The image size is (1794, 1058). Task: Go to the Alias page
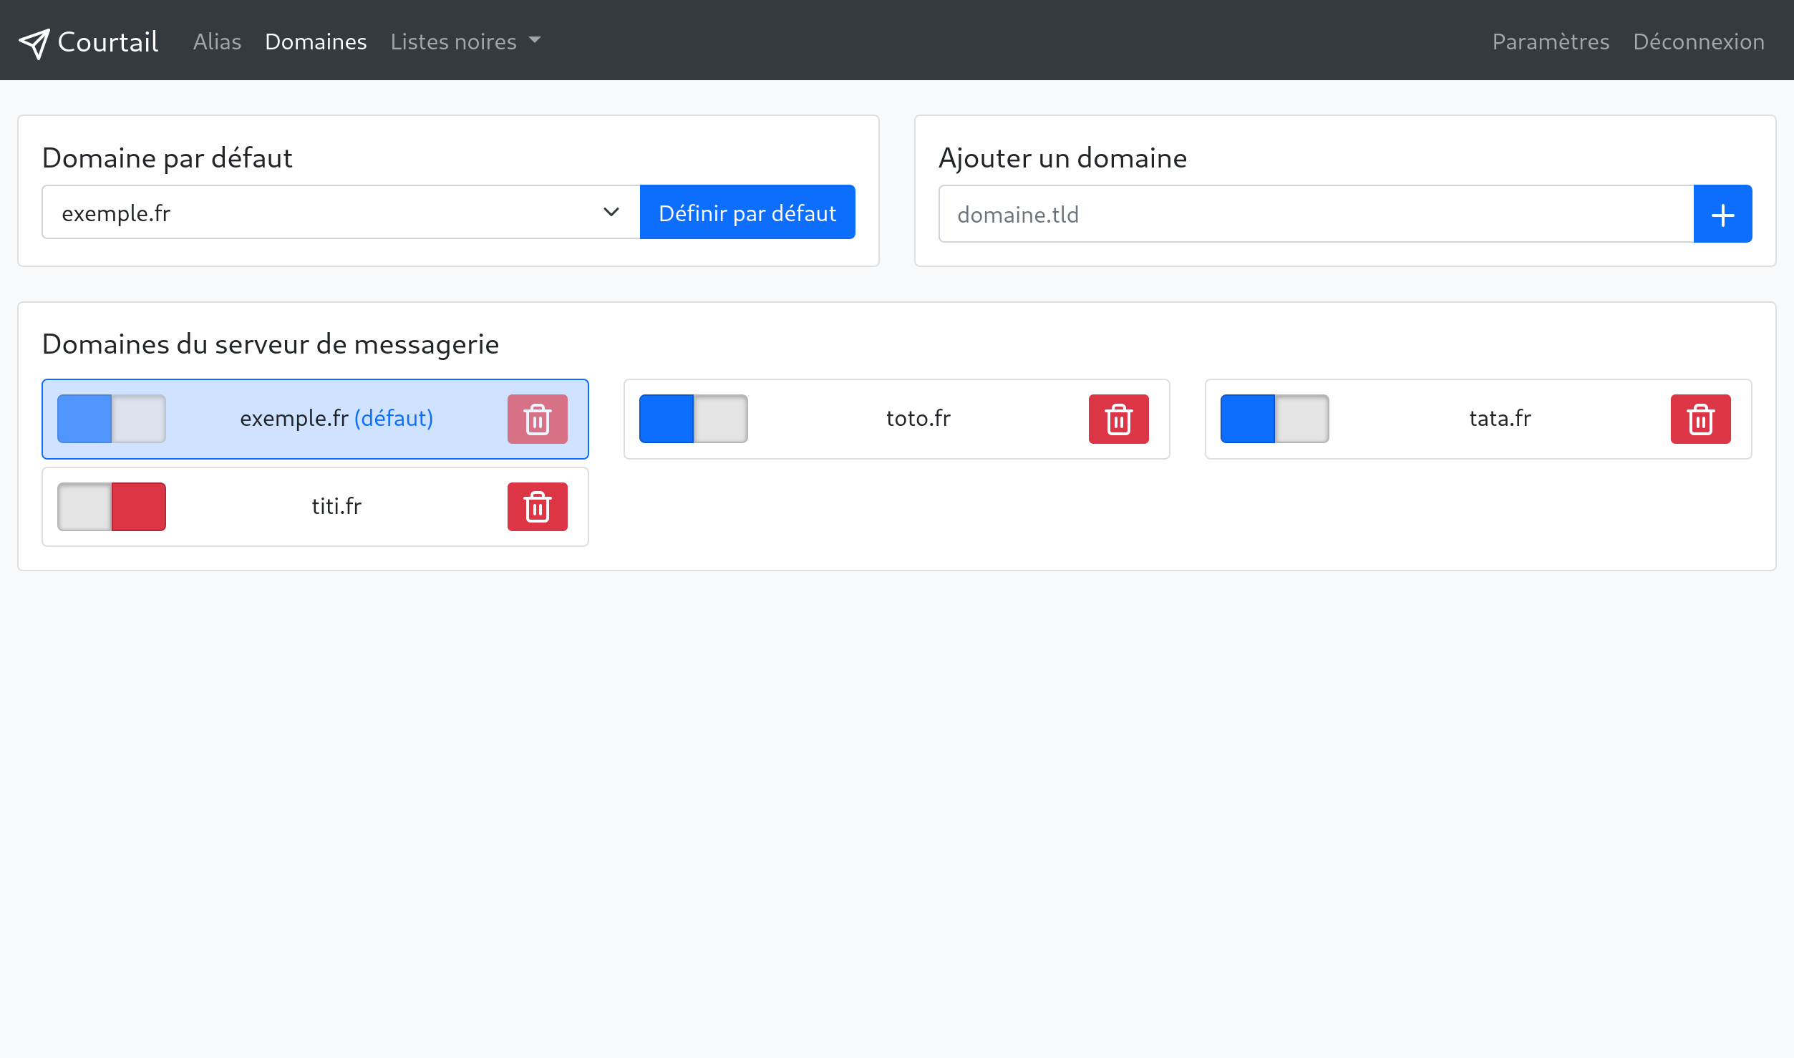click(217, 42)
